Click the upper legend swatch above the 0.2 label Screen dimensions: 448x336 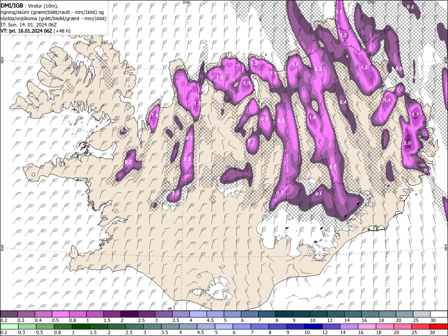click(9, 314)
